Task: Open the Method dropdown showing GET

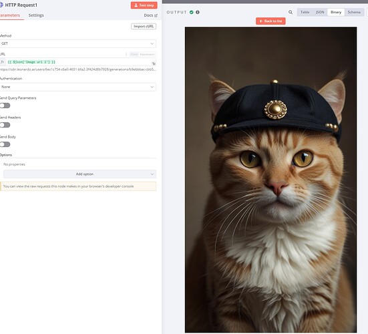Action: (77, 43)
